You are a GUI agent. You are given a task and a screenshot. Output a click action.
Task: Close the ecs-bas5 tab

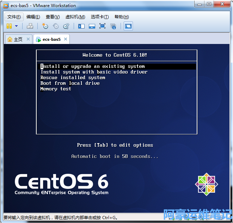(x=66, y=39)
